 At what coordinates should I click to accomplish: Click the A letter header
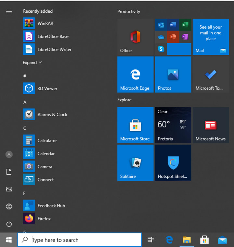click(25, 102)
